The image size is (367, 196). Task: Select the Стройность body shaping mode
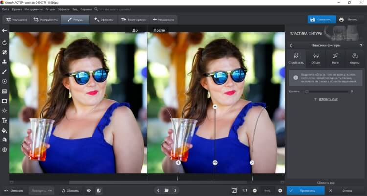[x=296, y=59]
